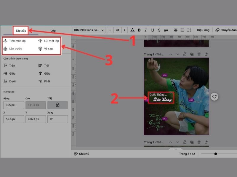
Task: Toggle bulleted list formatting
Action: (182, 30)
